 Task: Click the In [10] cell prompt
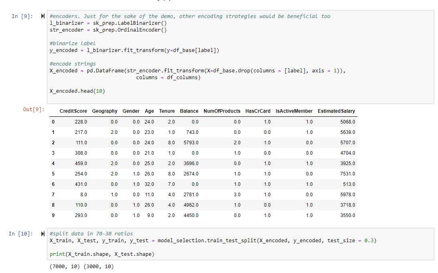pos(20,234)
